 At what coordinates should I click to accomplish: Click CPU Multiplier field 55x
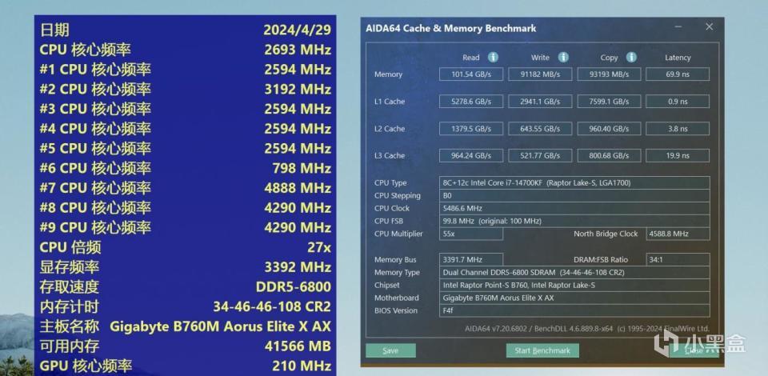tap(470, 234)
